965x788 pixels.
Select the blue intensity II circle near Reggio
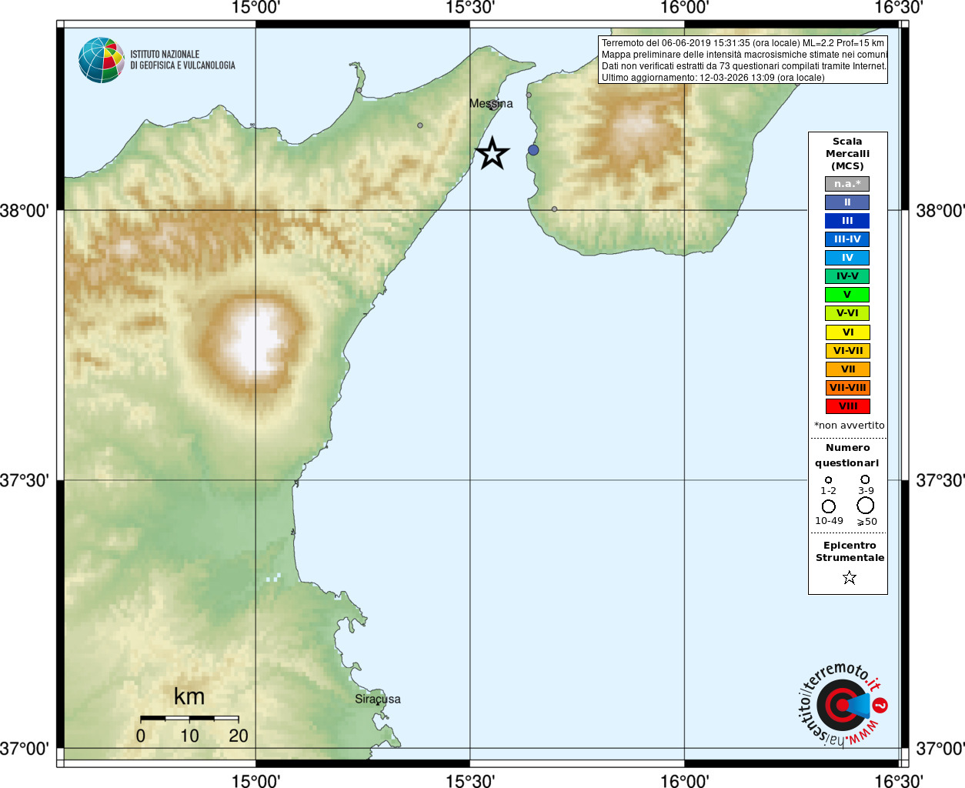(533, 150)
